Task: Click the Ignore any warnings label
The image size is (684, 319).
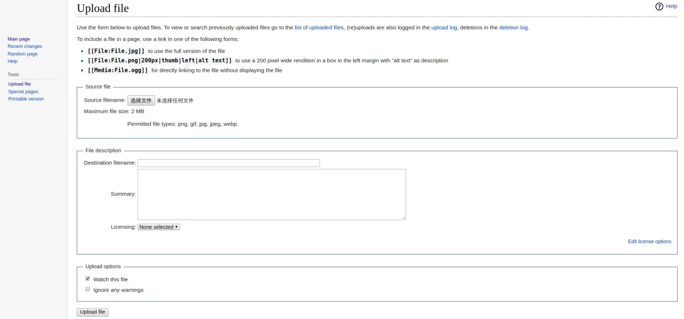Action: (118, 290)
